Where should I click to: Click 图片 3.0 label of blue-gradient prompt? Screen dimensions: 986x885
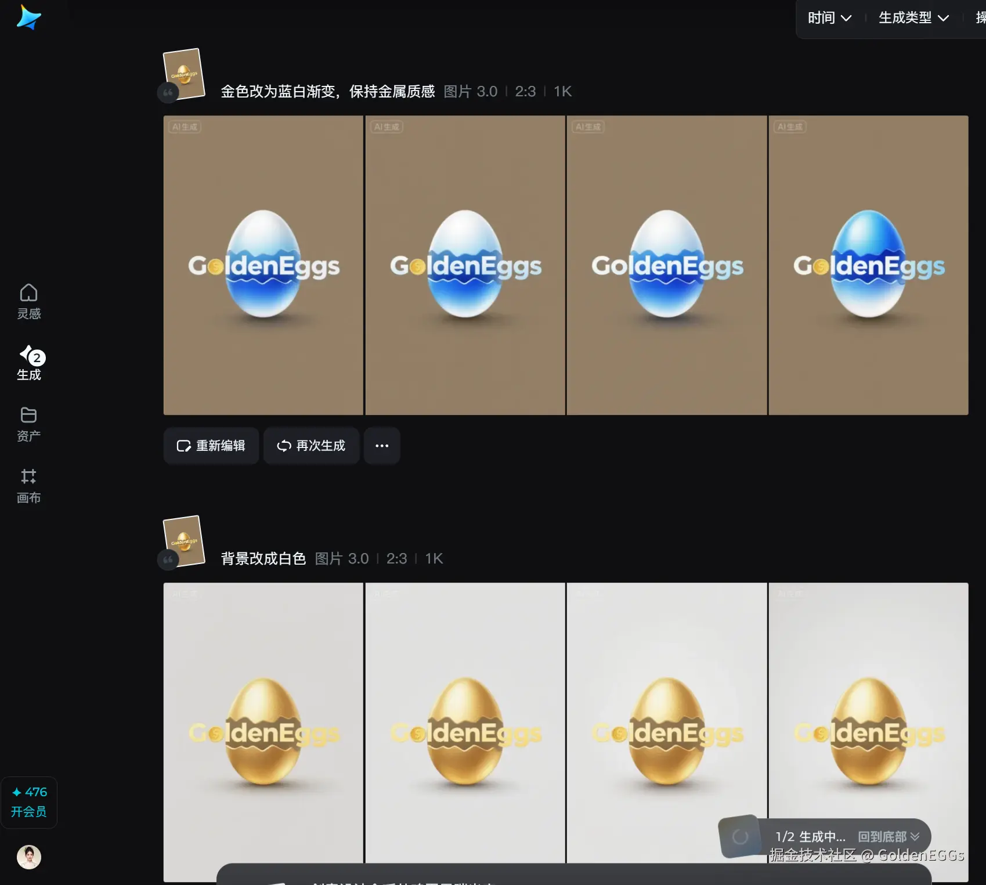(x=471, y=92)
